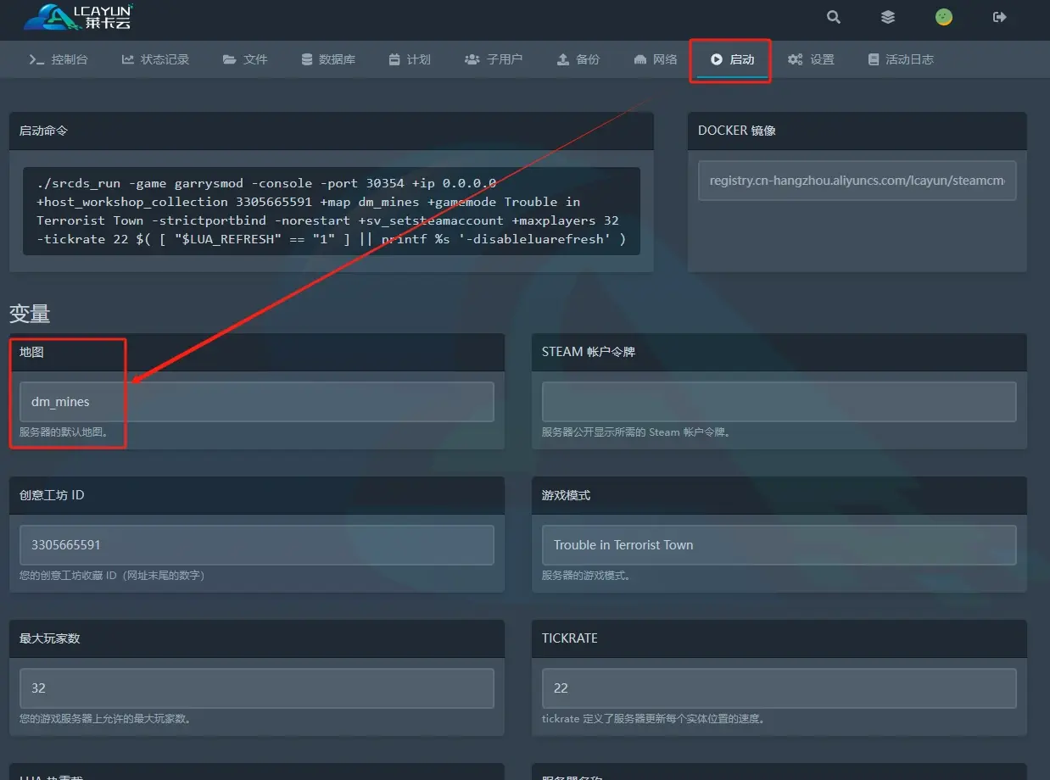Click the 服务器的默认地图 description text
The height and width of the screenshot is (780, 1050).
tap(64, 432)
